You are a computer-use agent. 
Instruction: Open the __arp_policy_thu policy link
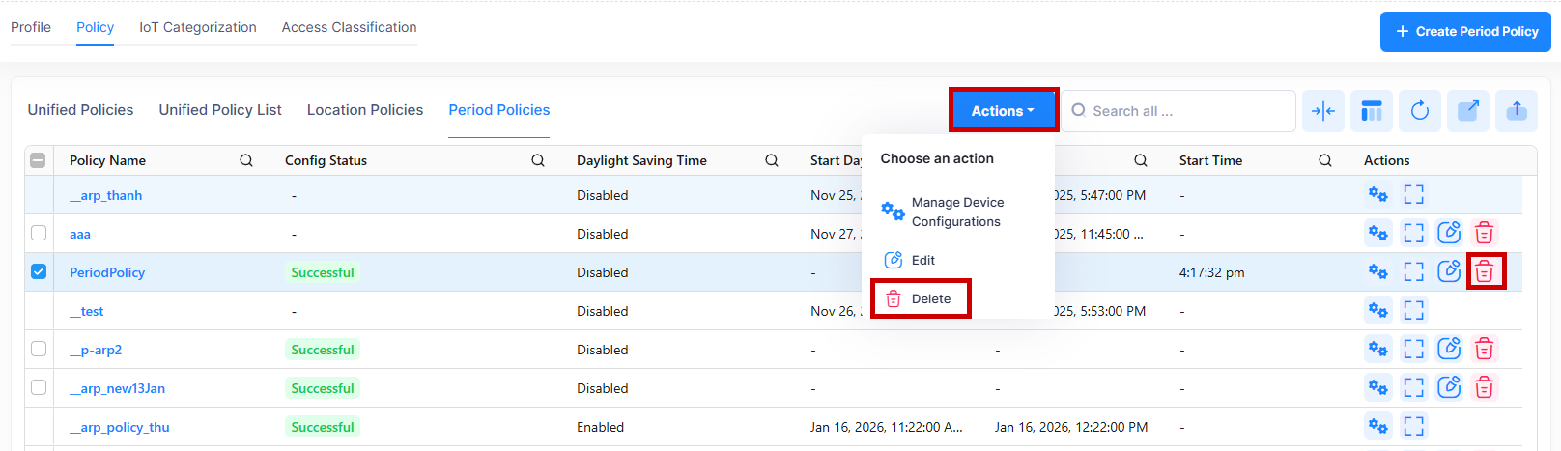click(120, 427)
